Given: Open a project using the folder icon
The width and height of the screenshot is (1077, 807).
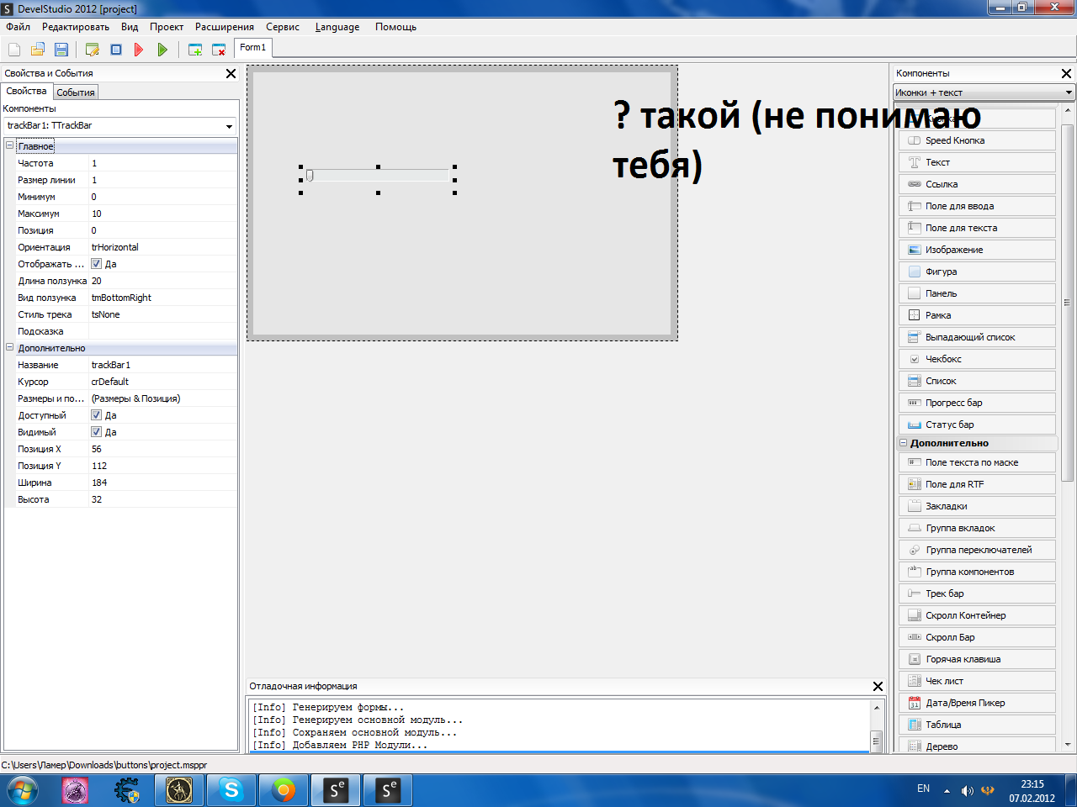Looking at the screenshot, I should pyautogui.click(x=38, y=50).
